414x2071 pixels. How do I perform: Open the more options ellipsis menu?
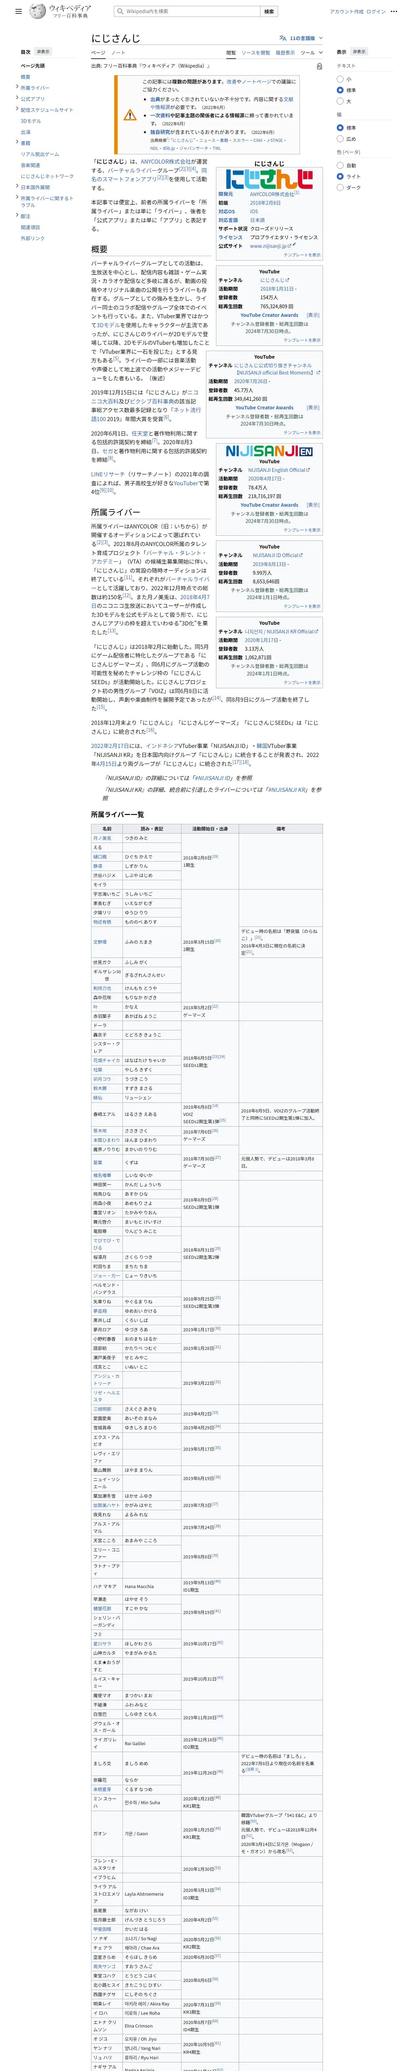point(394,12)
